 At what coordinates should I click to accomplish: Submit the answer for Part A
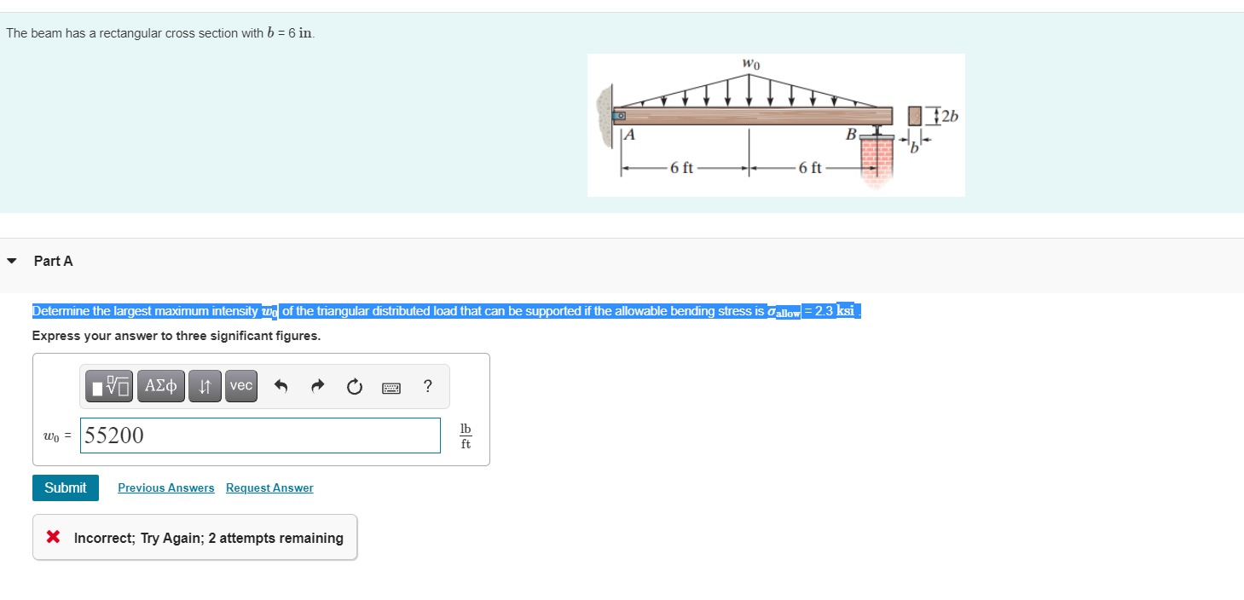[x=65, y=487]
